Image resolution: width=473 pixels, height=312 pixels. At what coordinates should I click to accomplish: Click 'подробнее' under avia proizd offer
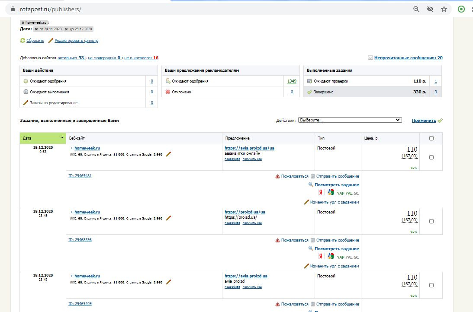(x=232, y=287)
